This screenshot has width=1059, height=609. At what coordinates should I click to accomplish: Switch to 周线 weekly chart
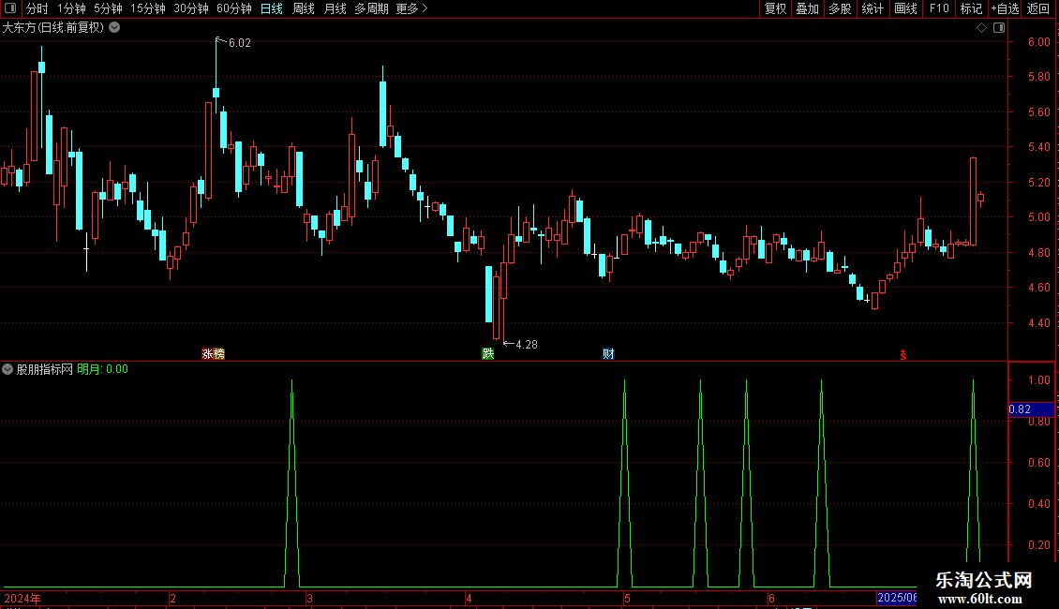[x=304, y=8]
